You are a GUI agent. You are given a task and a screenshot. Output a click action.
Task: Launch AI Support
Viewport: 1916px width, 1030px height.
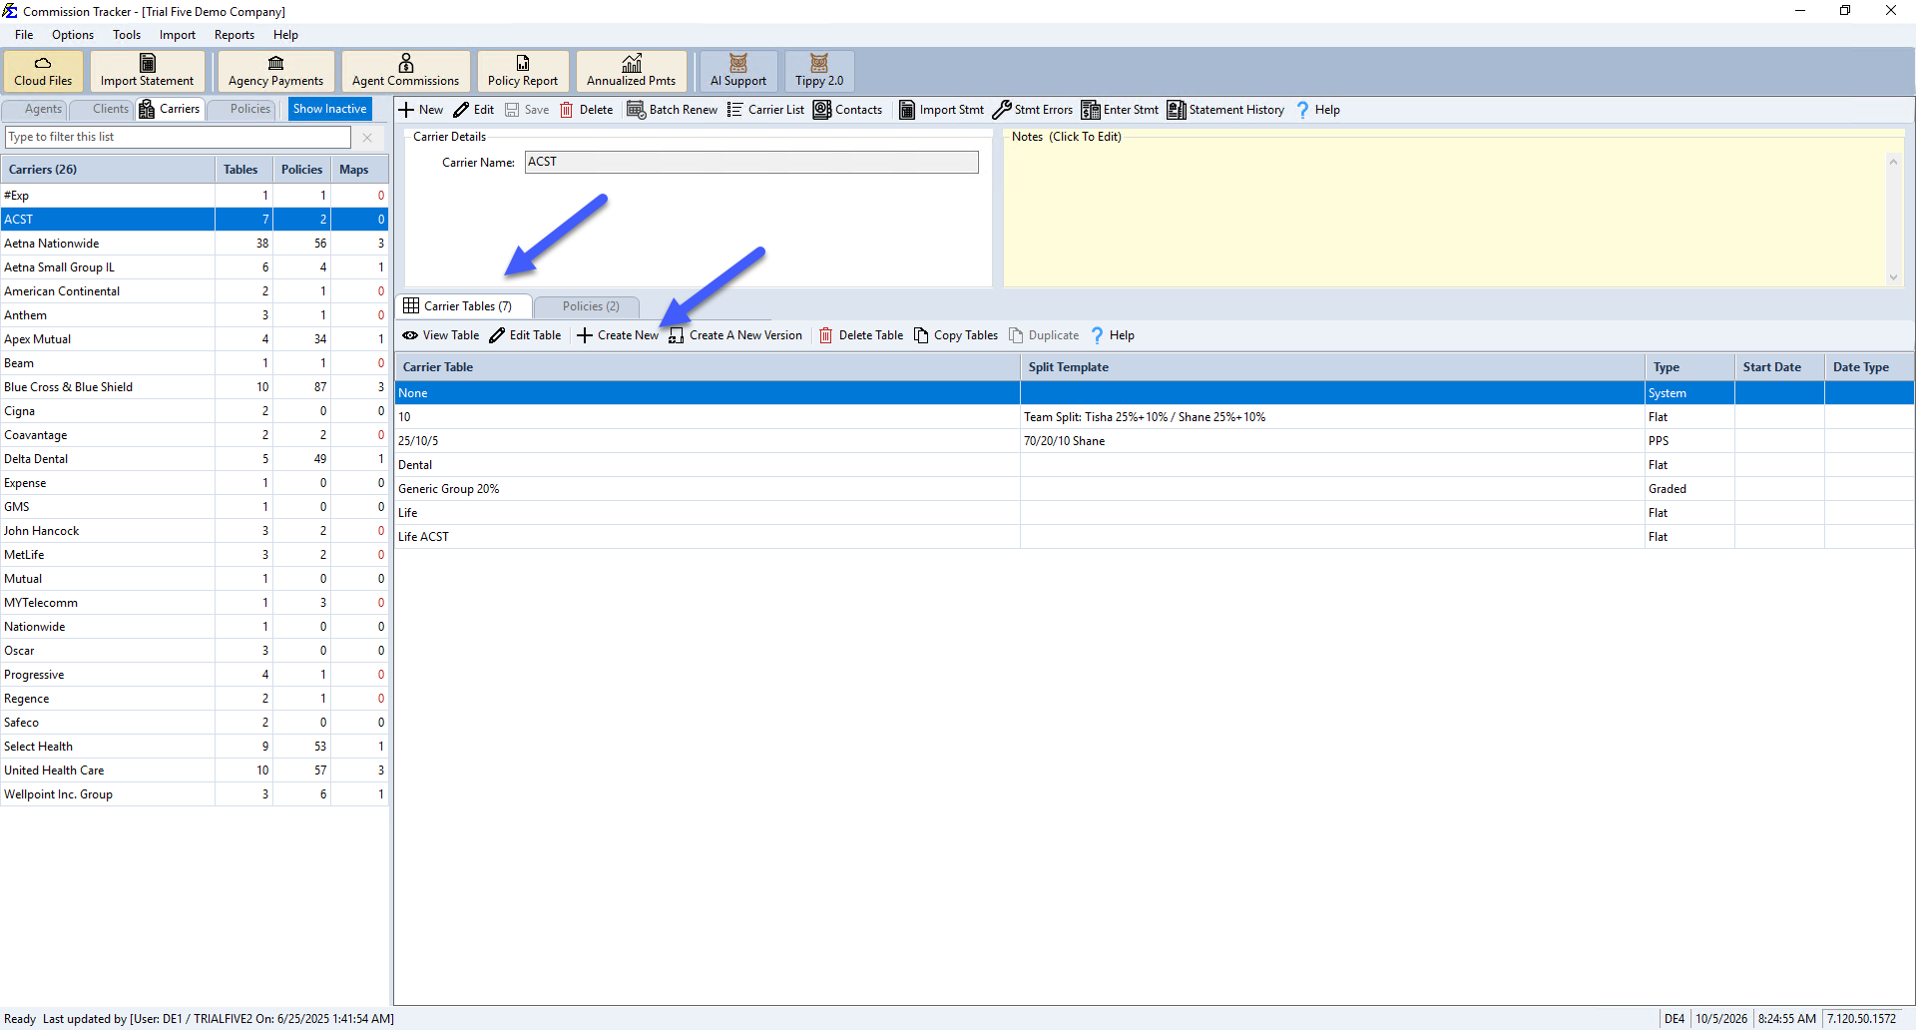(x=738, y=71)
